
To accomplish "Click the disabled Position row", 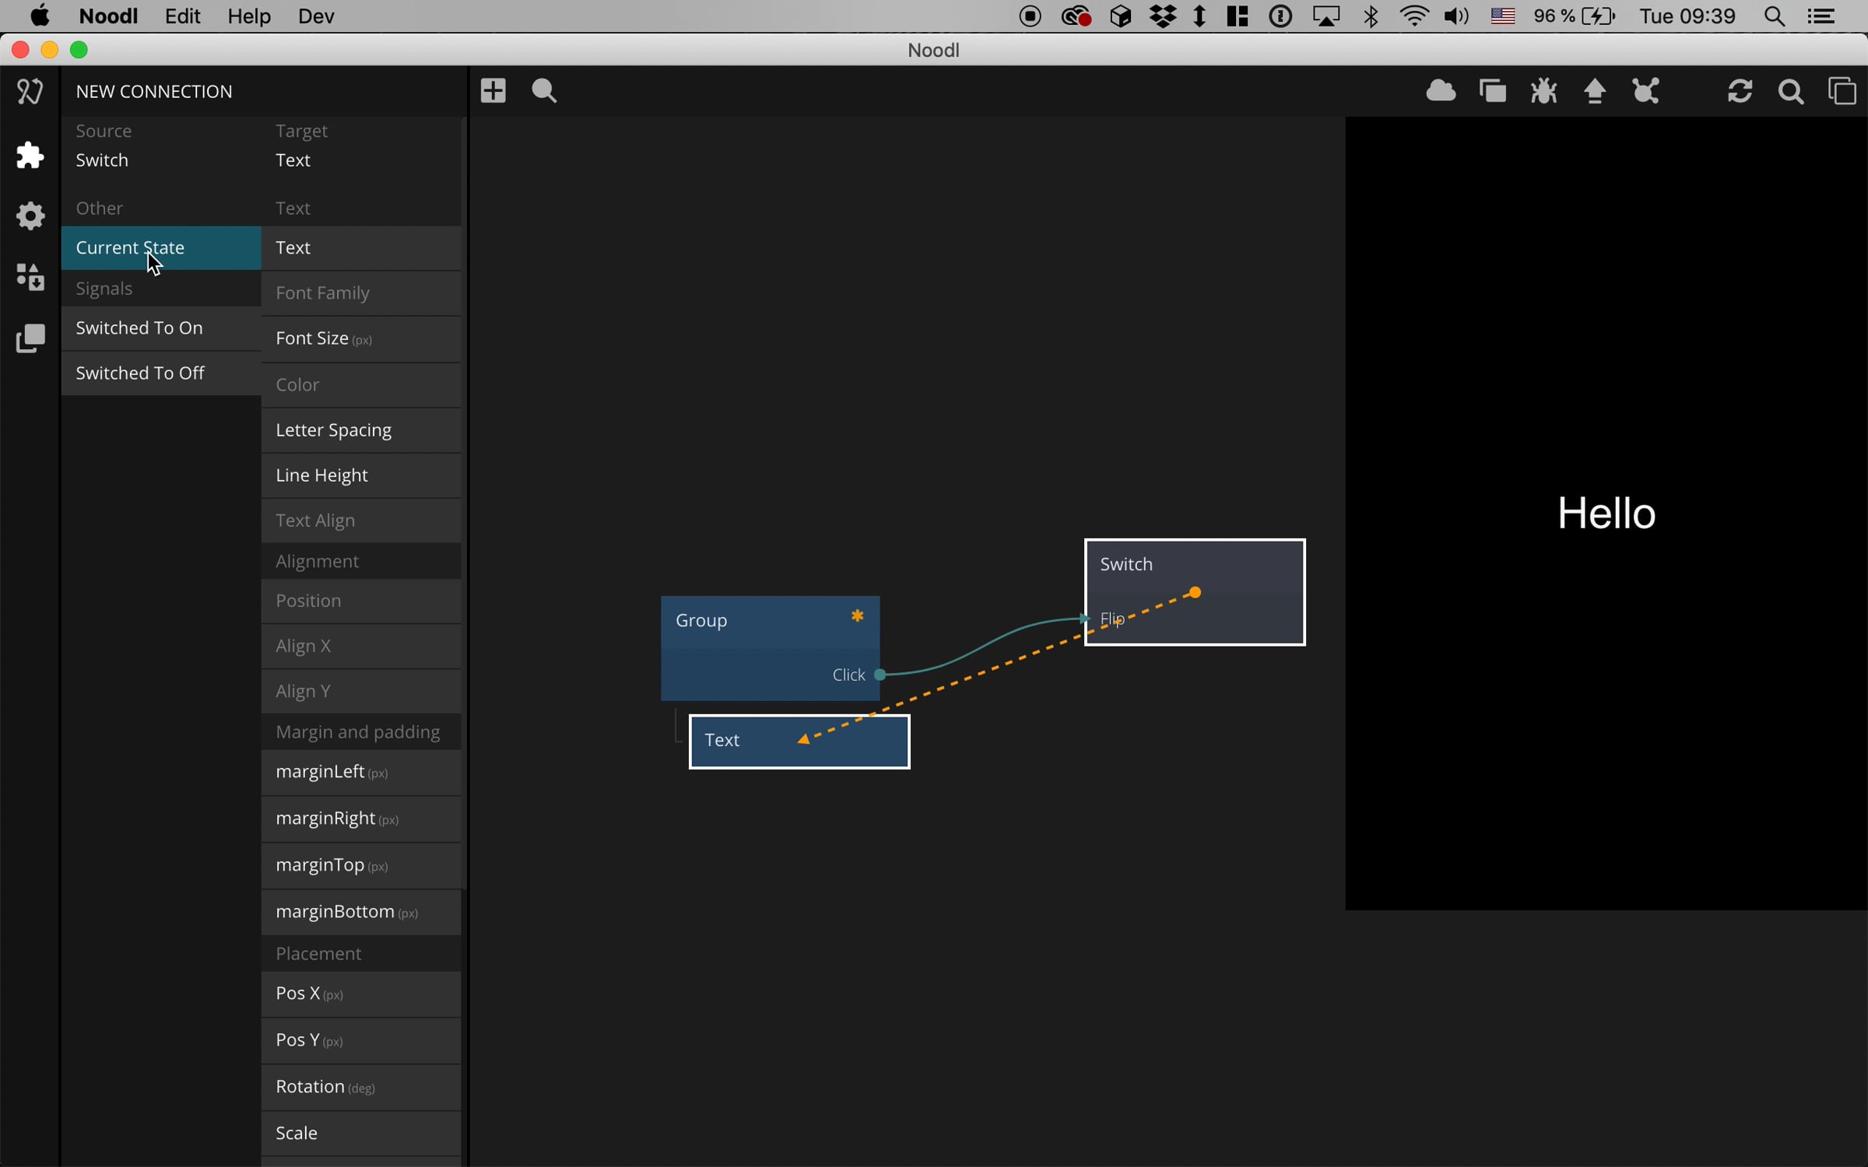I will 361,601.
